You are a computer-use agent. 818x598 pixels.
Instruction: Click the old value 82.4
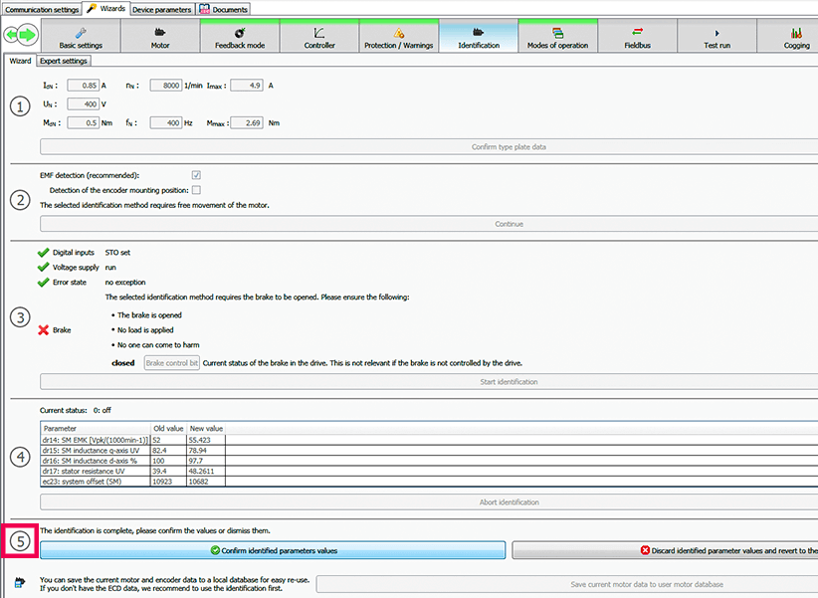pyautogui.click(x=159, y=451)
